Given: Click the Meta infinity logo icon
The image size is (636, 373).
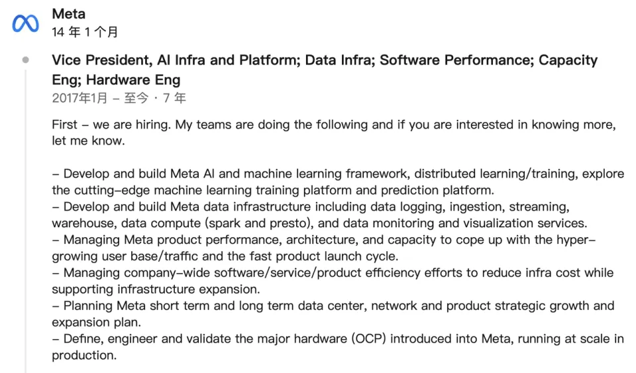Looking at the screenshot, I should point(26,23).
